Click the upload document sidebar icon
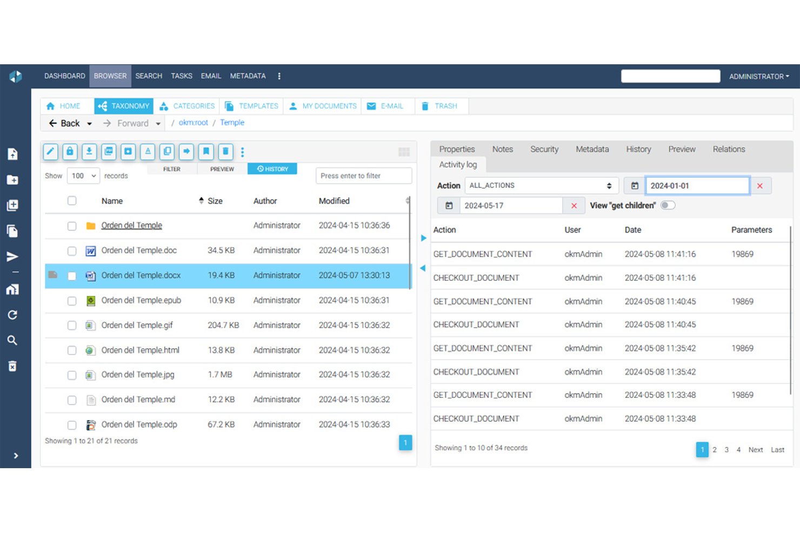The height and width of the screenshot is (533, 800). click(x=12, y=154)
